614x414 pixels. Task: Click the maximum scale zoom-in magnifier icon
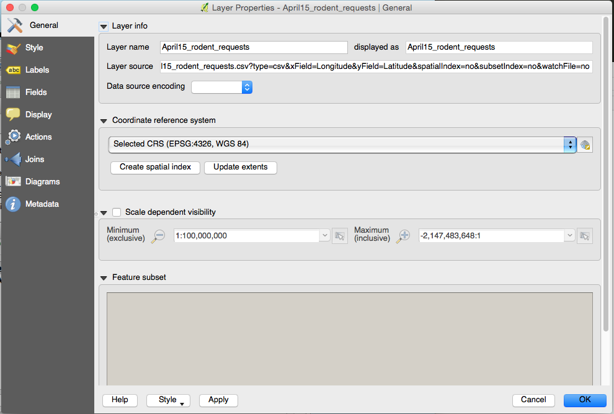[404, 235]
